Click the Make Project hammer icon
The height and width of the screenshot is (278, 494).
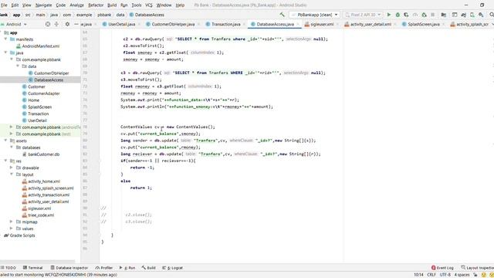282,15
